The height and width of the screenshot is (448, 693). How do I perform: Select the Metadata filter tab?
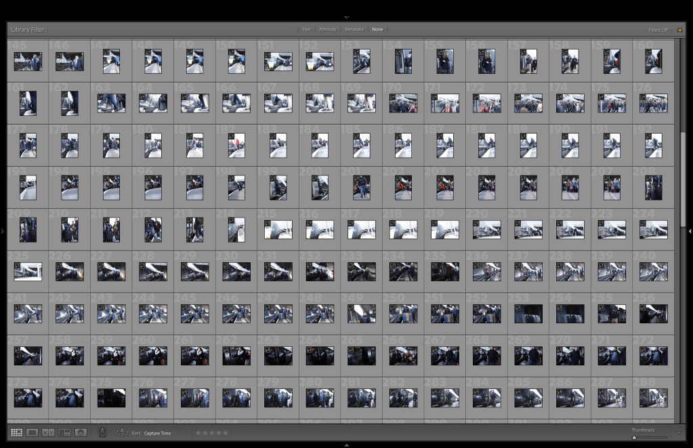coord(354,30)
